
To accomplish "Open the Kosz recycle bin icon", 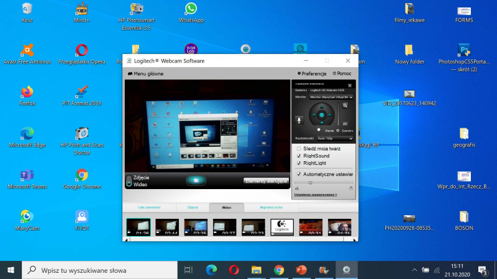I will pos(27,12).
